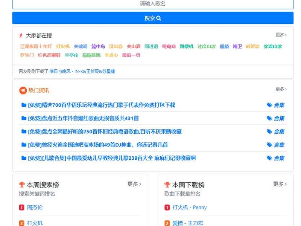Image resolution: width=301 pixels, height=226 pixels.
Task: Select the 江湖夜雨十年灯 hot search tag
Action: [36, 46]
